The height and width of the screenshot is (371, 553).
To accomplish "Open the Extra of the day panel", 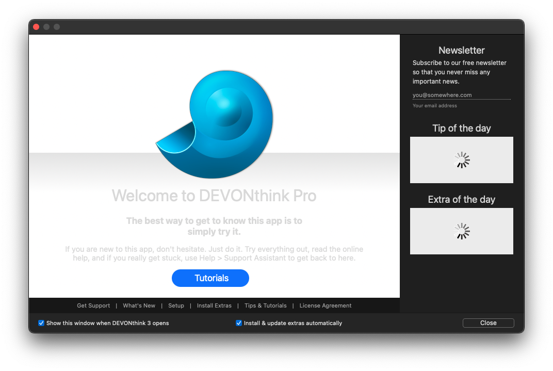I will 461,231.
